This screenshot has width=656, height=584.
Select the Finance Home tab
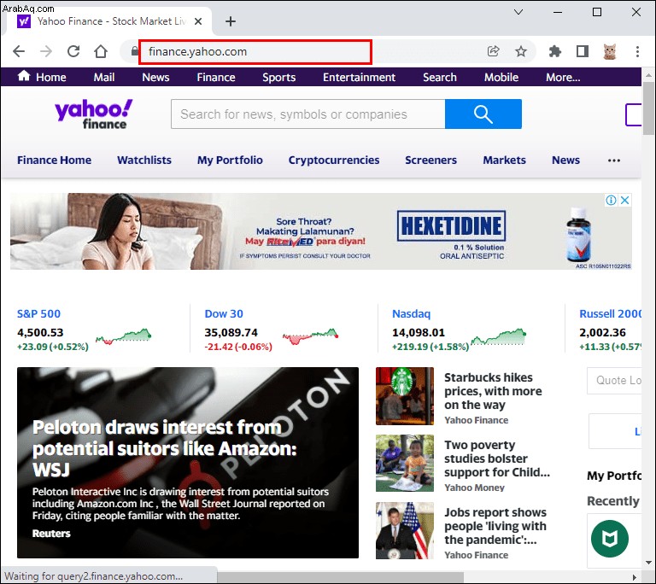click(x=54, y=160)
